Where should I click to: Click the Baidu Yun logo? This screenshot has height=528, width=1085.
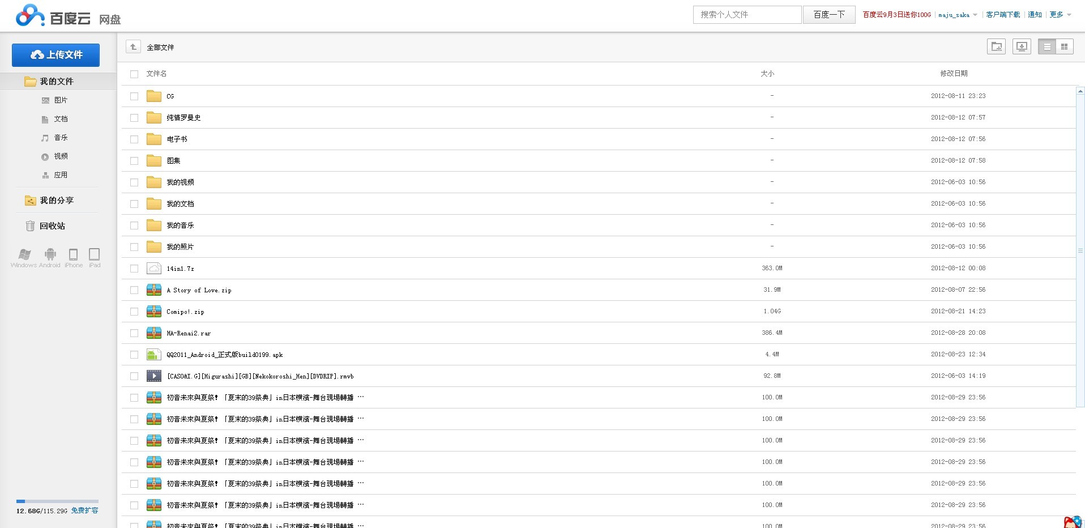(x=69, y=16)
